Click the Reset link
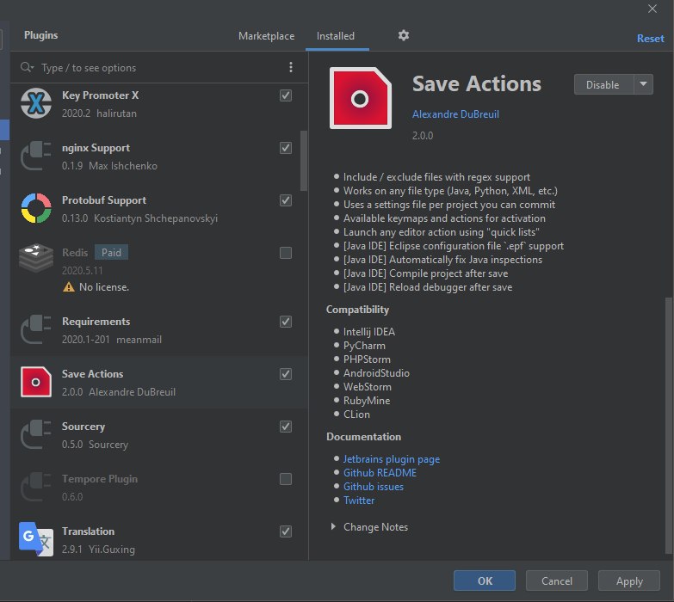Viewport: 674px width, 602px height. (651, 38)
